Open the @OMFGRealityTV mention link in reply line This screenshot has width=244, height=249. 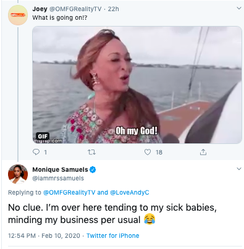coord(69,192)
